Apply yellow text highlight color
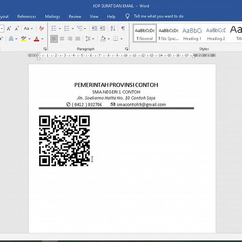 click(x=24, y=39)
